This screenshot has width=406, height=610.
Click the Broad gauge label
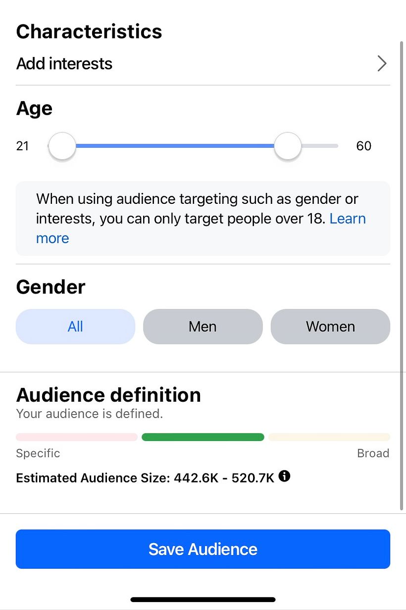(373, 453)
